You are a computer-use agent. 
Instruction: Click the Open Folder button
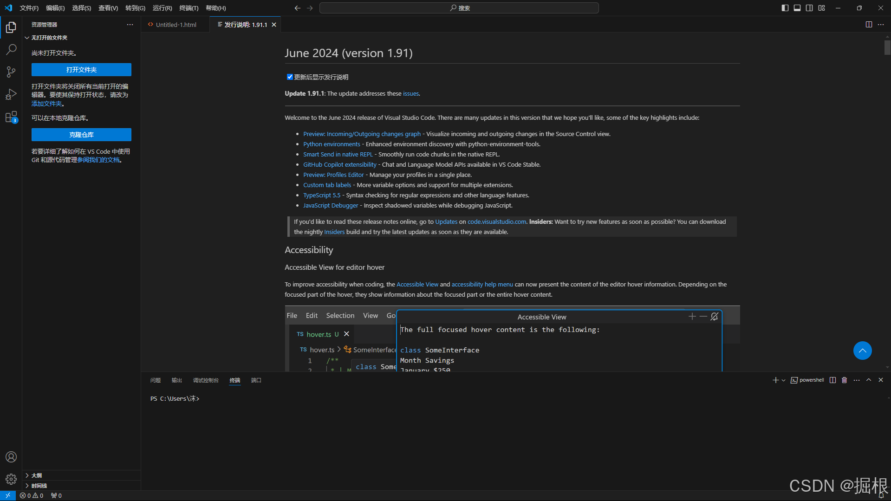coord(81,70)
